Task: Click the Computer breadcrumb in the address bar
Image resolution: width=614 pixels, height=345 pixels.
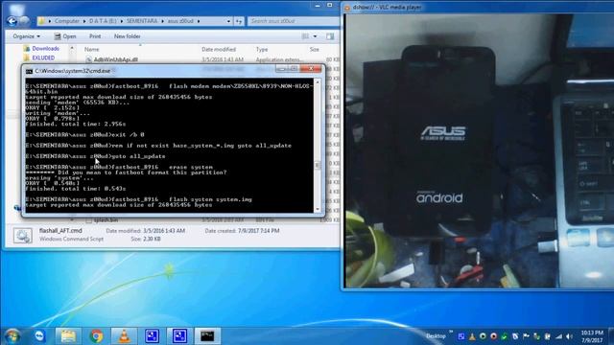Action: point(66,21)
